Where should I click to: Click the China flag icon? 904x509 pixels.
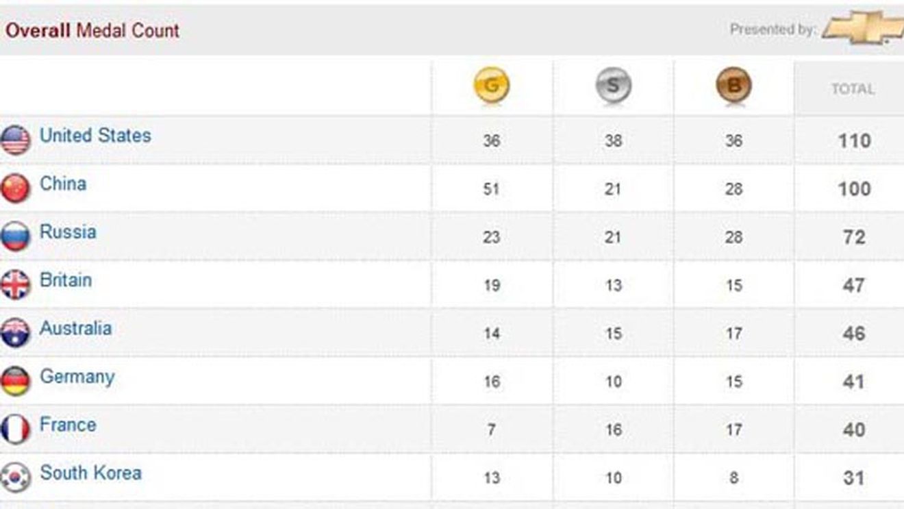click(15, 188)
